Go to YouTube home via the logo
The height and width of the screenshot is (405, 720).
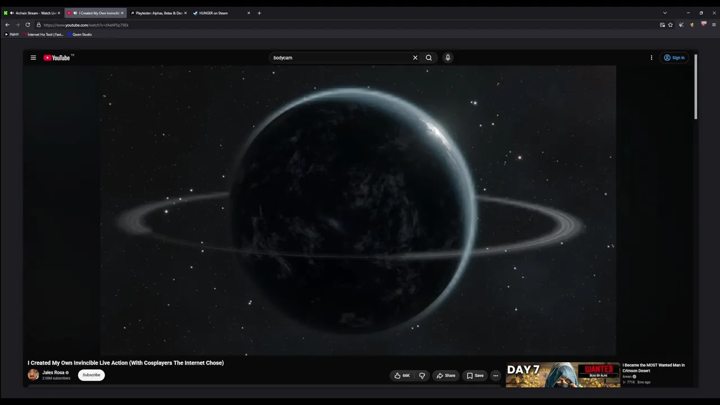click(x=57, y=57)
